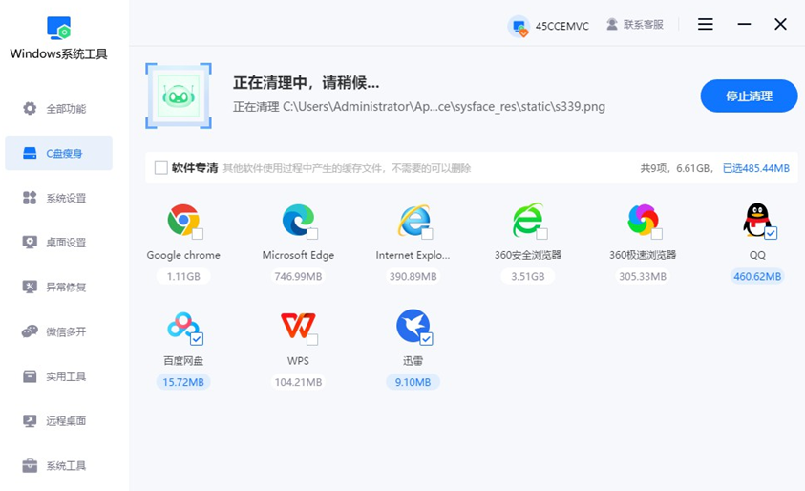805x491 pixels.
Task: Open 远程桌面 in the sidebar
Action: [58, 421]
